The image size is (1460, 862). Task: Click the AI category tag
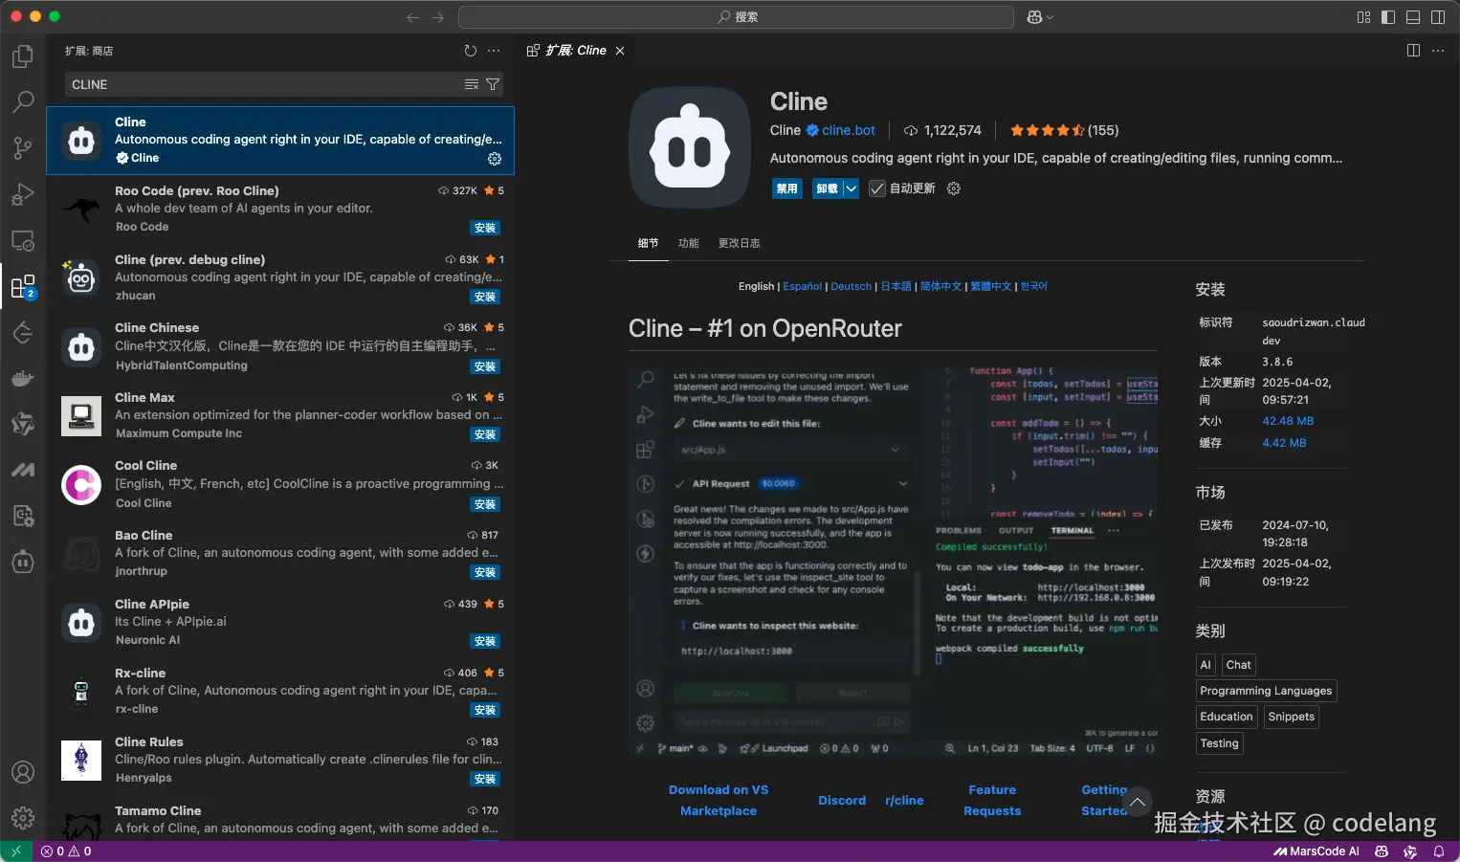[x=1206, y=665]
